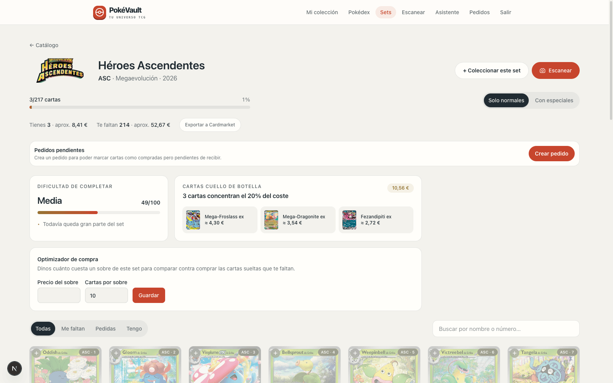Filter cards by Pedidas
This screenshot has height=383, width=613.
[x=105, y=329]
